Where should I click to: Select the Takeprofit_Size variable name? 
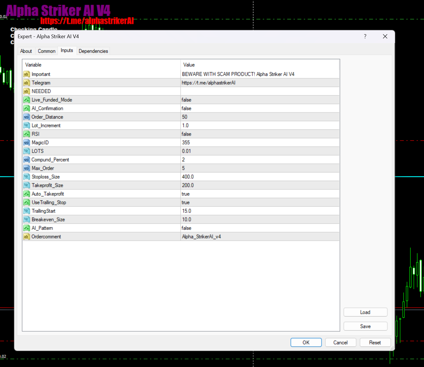click(47, 185)
